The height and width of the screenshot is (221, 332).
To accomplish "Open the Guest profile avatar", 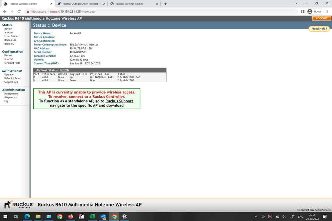I will click(310, 11).
